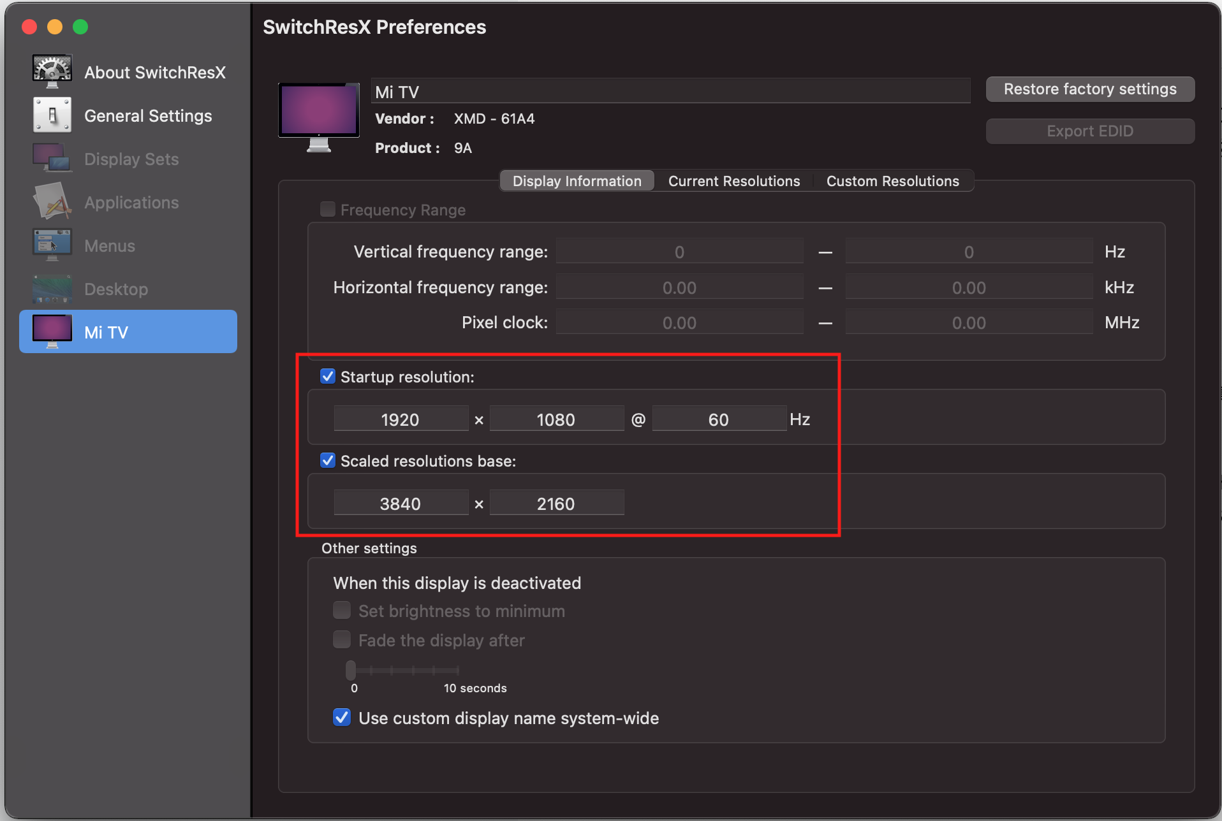Open About SwitchResX icon in sidebar
The width and height of the screenshot is (1222, 821).
click(52, 71)
